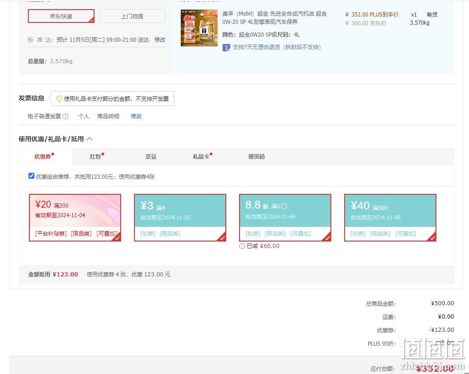Click the 总商品金额 ¥500.00 value
Image resolution: width=469 pixels, height=374 pixels.
click(x=442, y=303)
